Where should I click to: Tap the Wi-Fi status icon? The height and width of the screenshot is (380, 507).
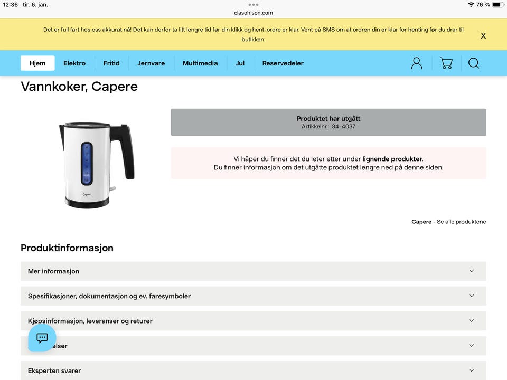coord(471,5)
